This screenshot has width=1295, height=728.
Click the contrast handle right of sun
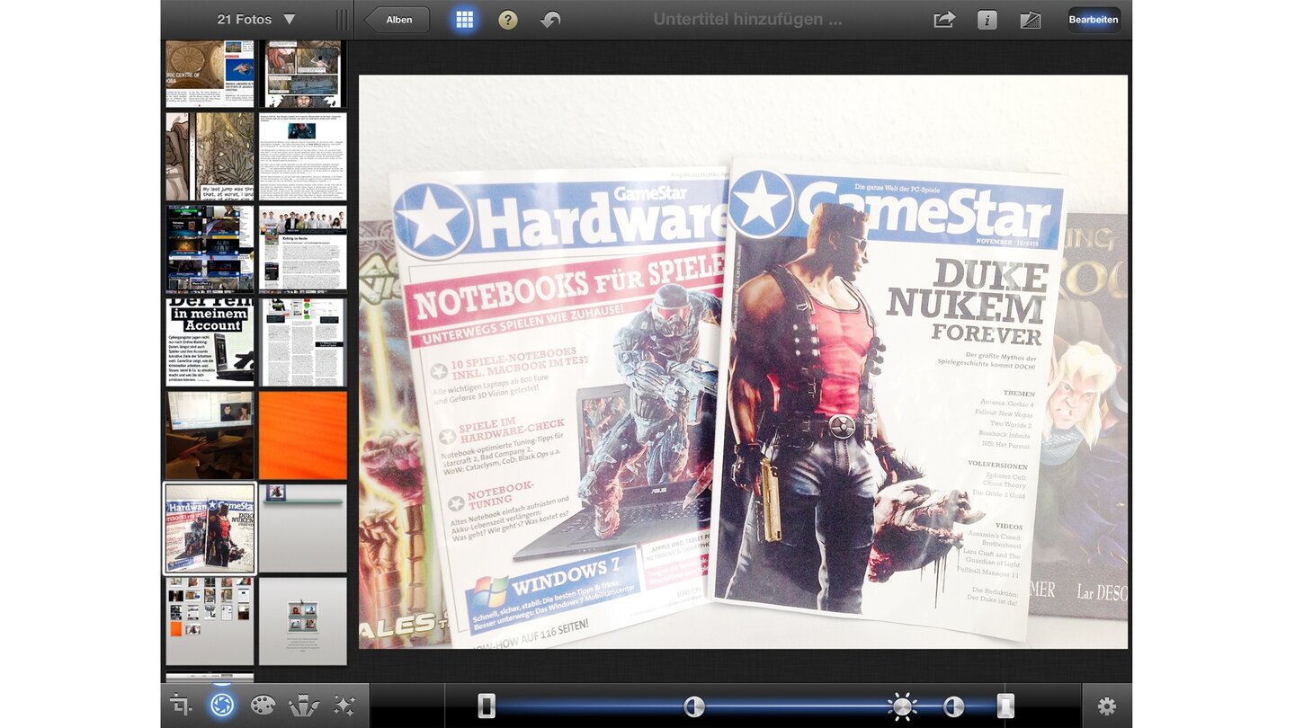click(953, 706)
